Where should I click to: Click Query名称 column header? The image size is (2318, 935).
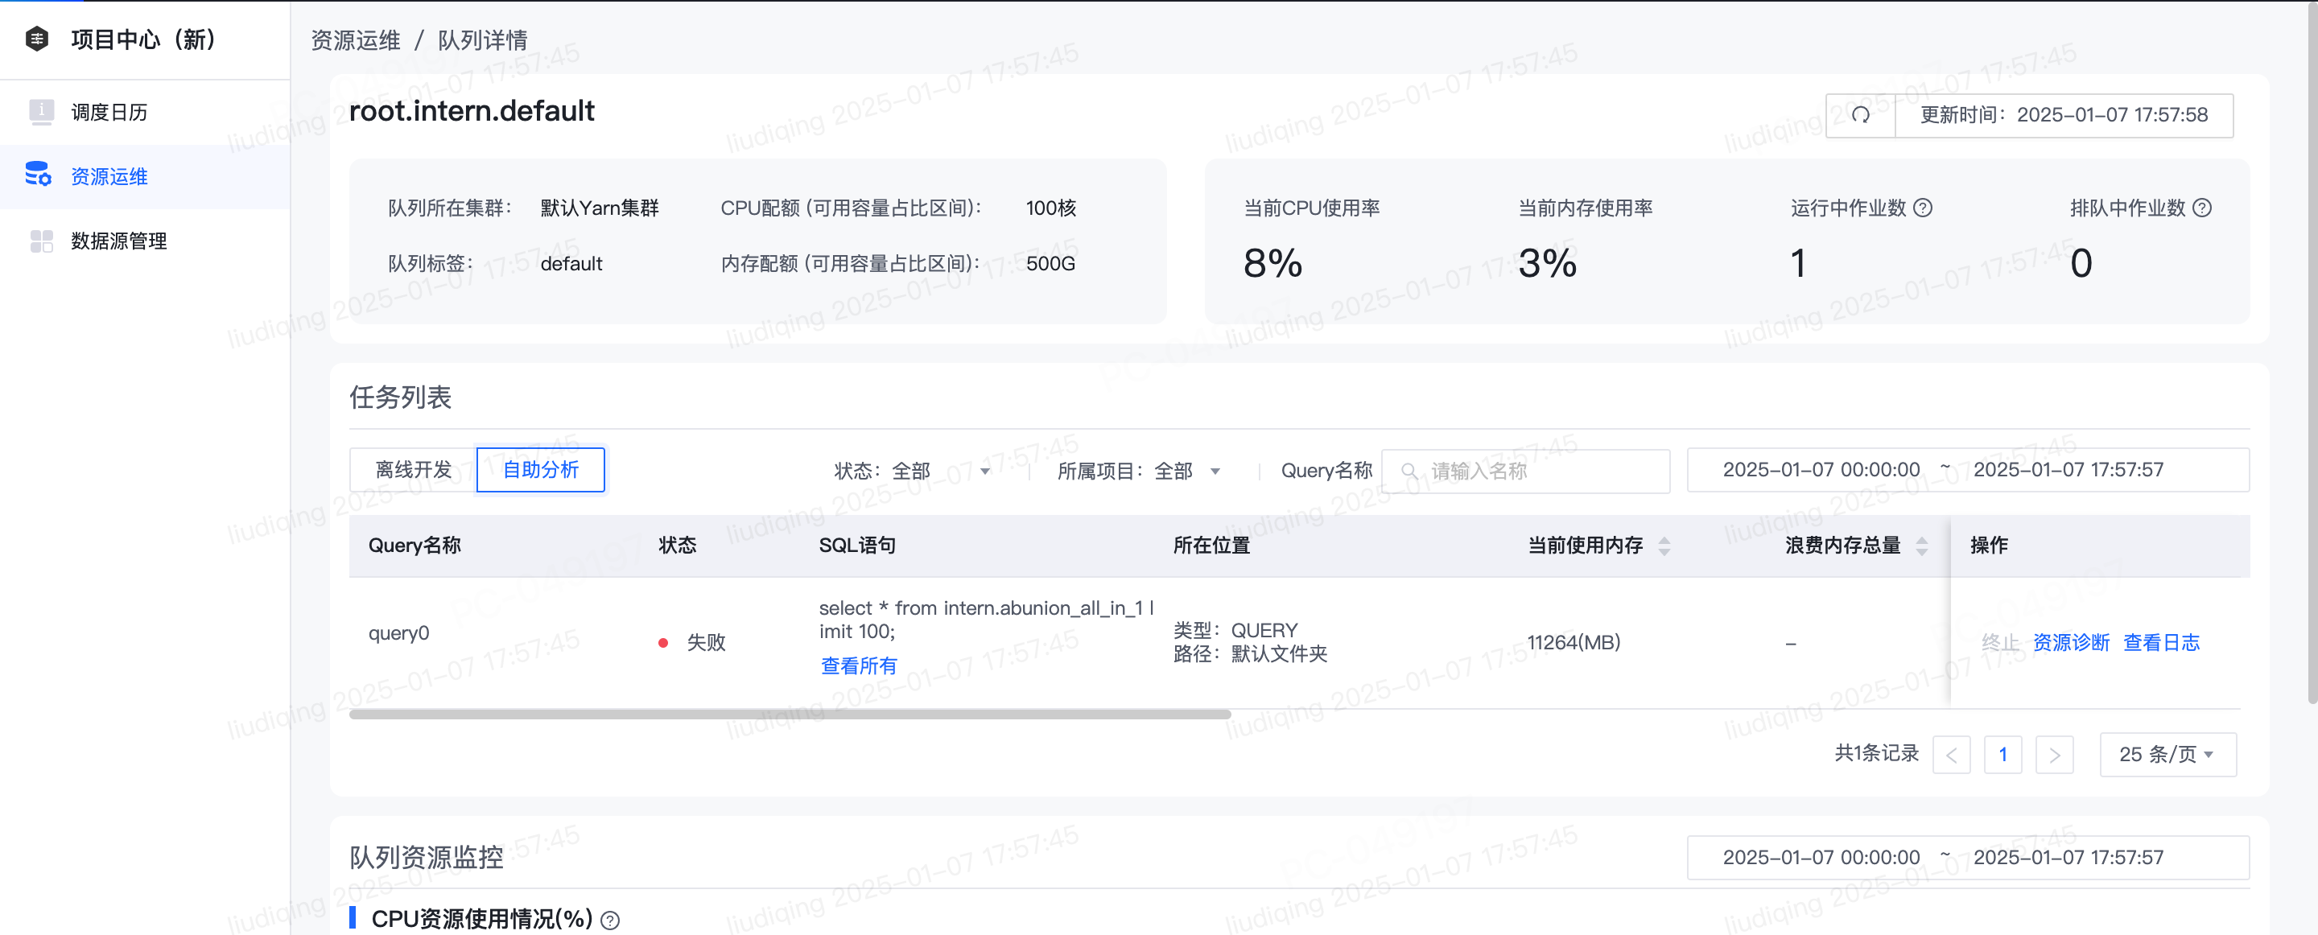(414, 546)
